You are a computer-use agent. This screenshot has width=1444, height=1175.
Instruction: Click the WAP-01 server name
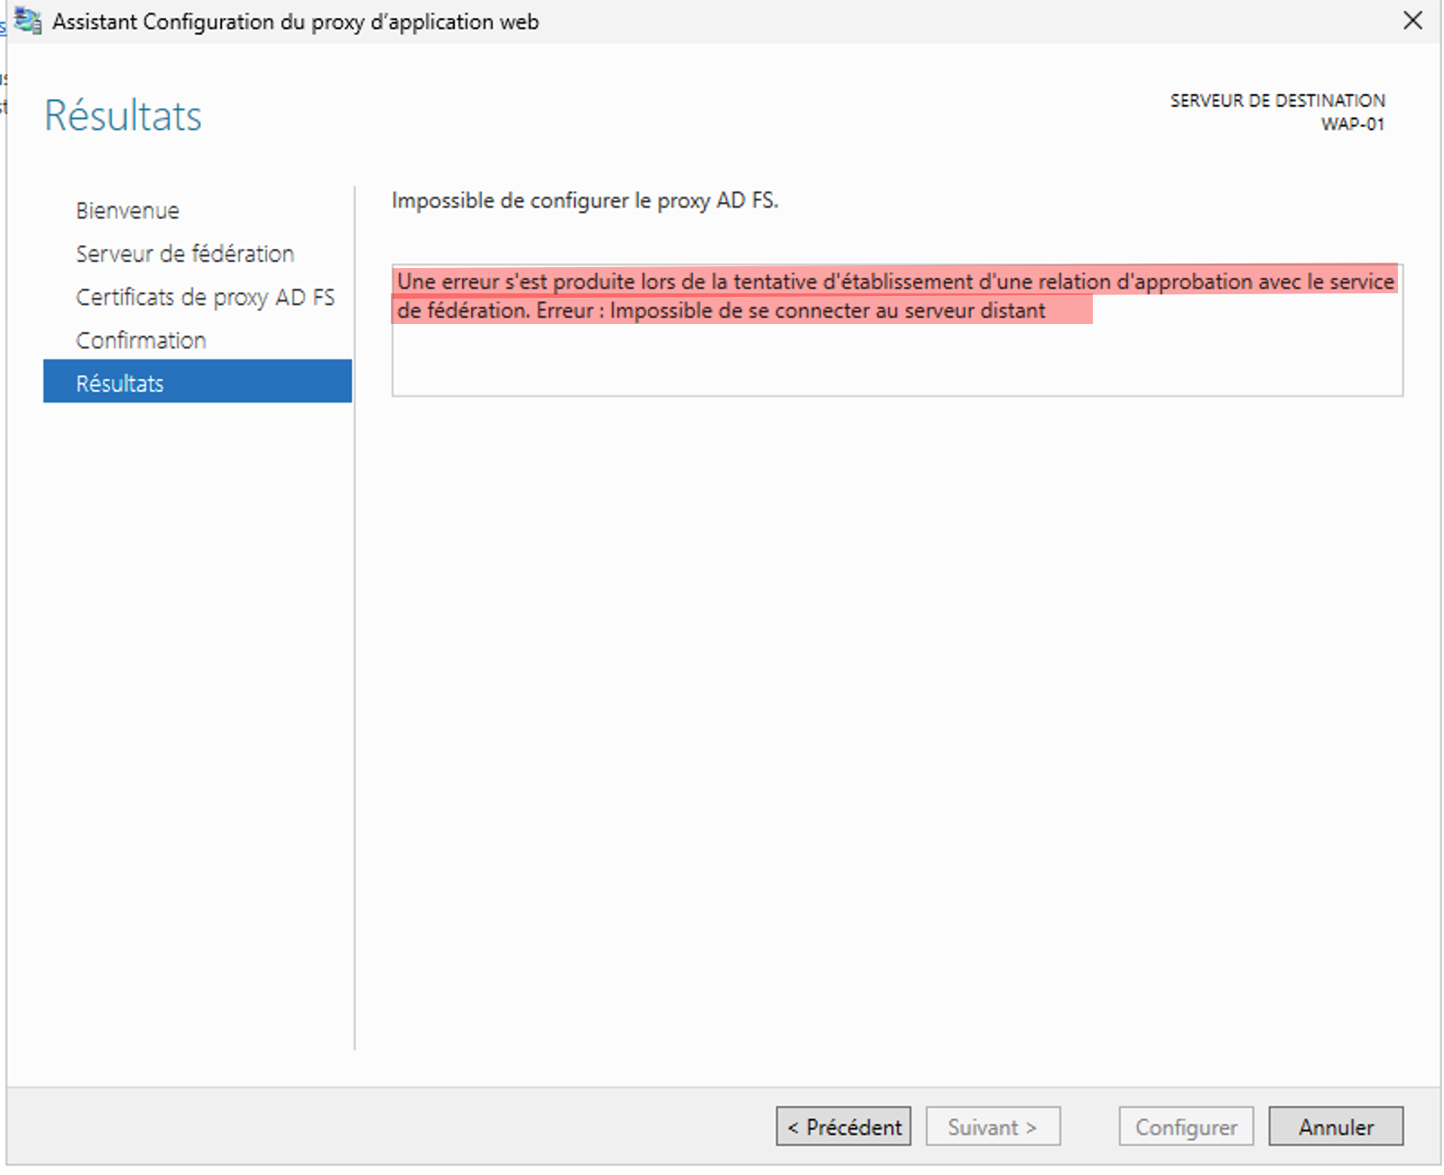pos(1352,125)
